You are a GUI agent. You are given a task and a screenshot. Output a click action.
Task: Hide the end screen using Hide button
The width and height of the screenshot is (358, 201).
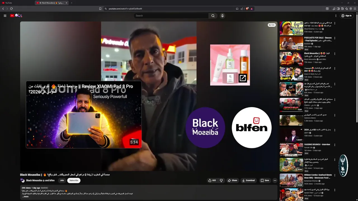point(272,25)
